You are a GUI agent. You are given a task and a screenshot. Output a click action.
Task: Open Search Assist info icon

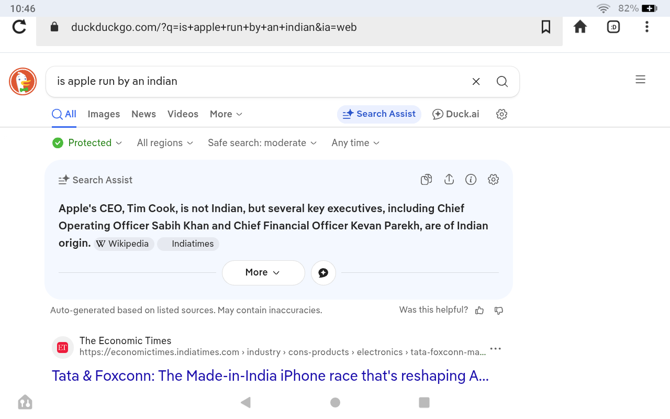[471, 180]
